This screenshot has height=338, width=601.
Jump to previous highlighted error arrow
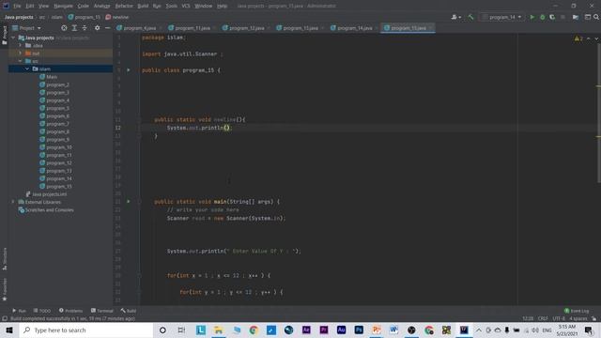(x=589, y=38)
